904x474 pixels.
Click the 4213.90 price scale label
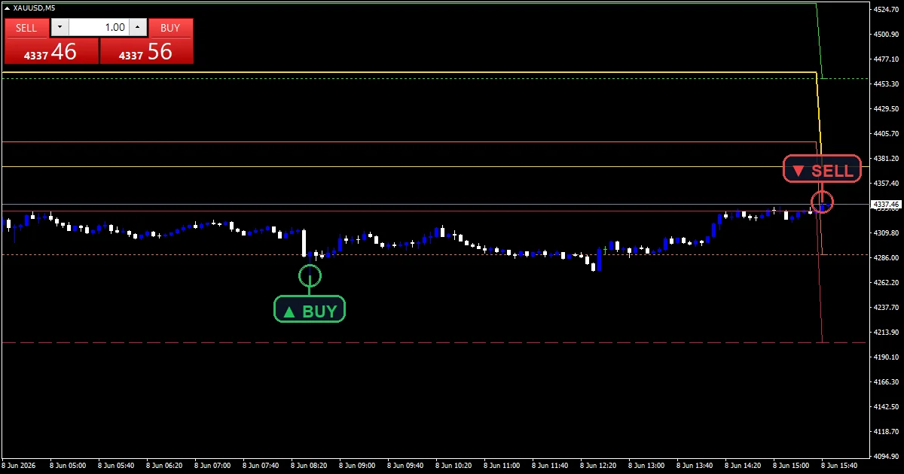point(884,333)
